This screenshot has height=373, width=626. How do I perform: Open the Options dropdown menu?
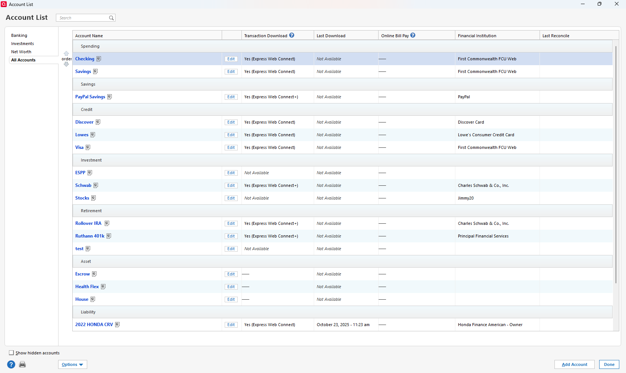point(73,364)
